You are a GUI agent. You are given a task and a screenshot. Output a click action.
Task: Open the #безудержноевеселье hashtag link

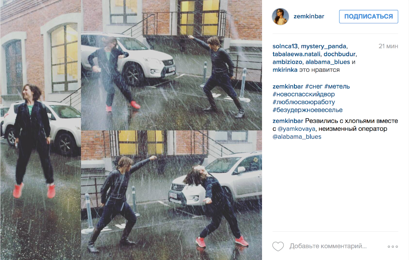click(308, 110)
